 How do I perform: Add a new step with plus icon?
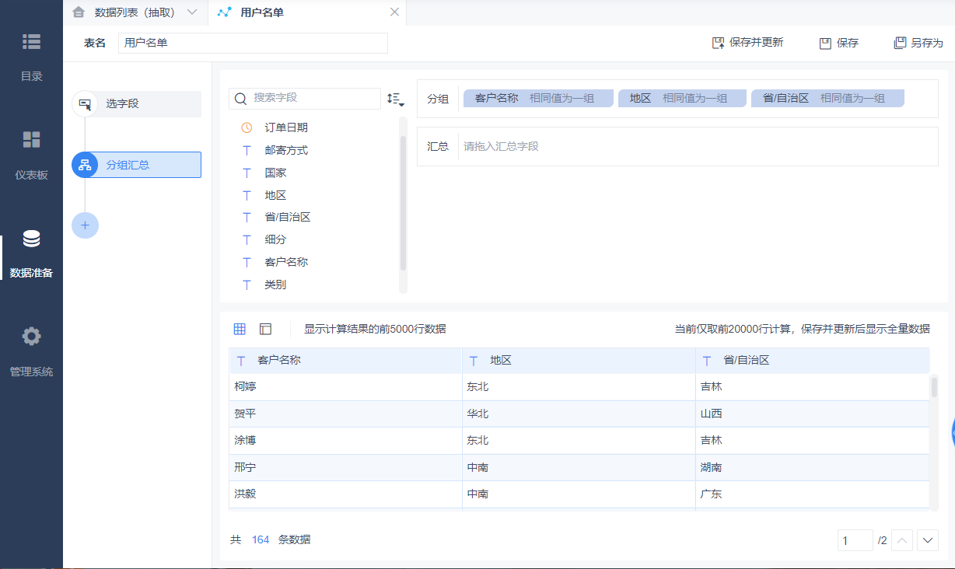[85, 225]
